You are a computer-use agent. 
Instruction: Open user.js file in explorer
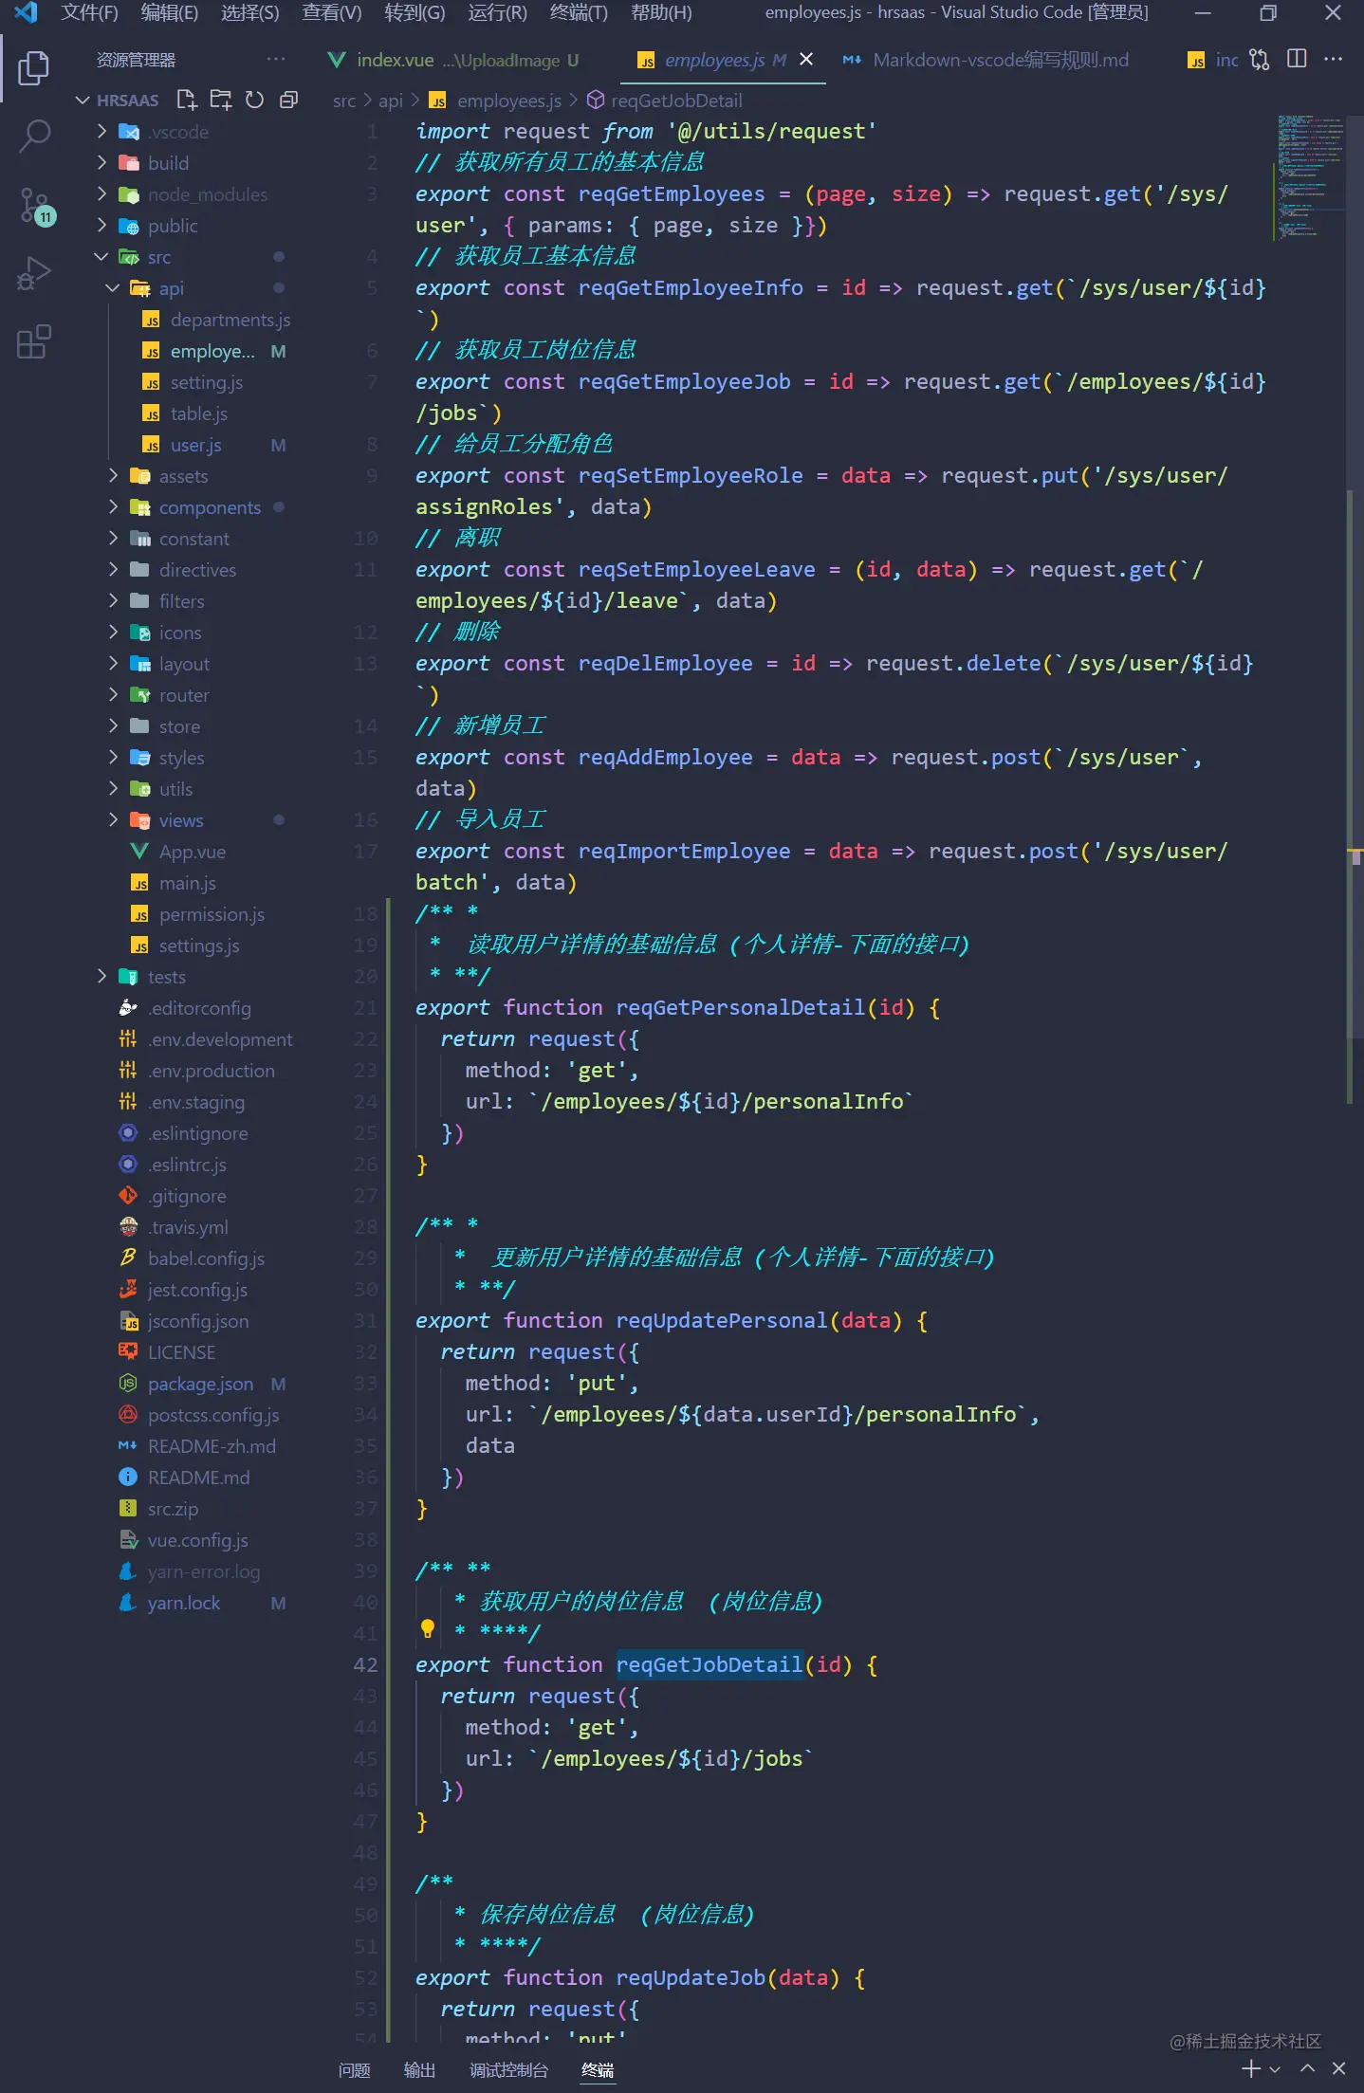[195, 445]
